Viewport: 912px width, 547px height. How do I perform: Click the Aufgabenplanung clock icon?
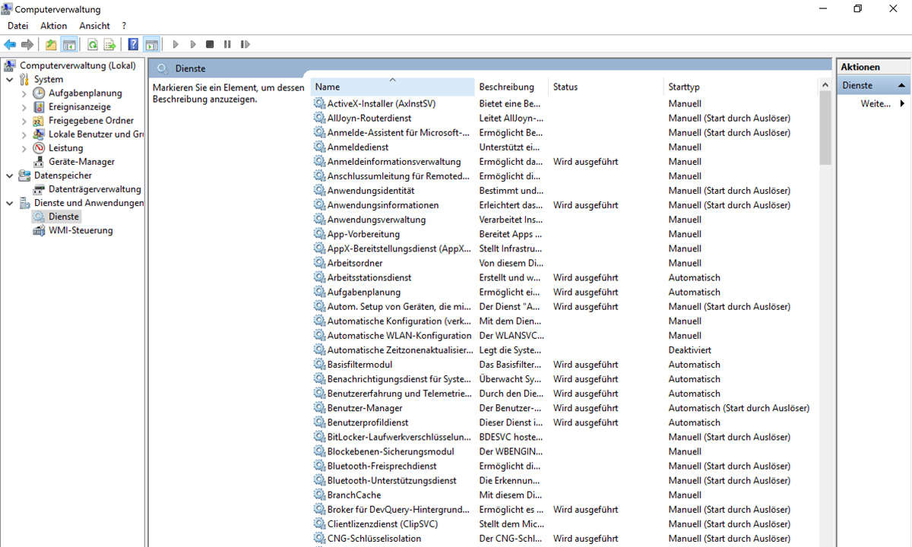39,93
